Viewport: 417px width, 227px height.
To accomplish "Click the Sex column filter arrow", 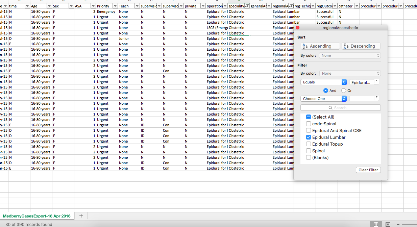I will coord(71,6).
